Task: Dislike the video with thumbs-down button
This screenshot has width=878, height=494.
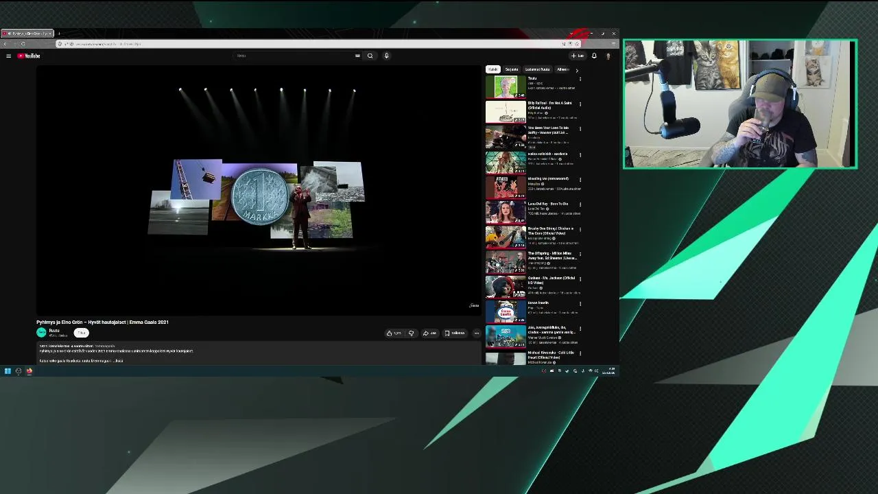Action: [411, 333]
